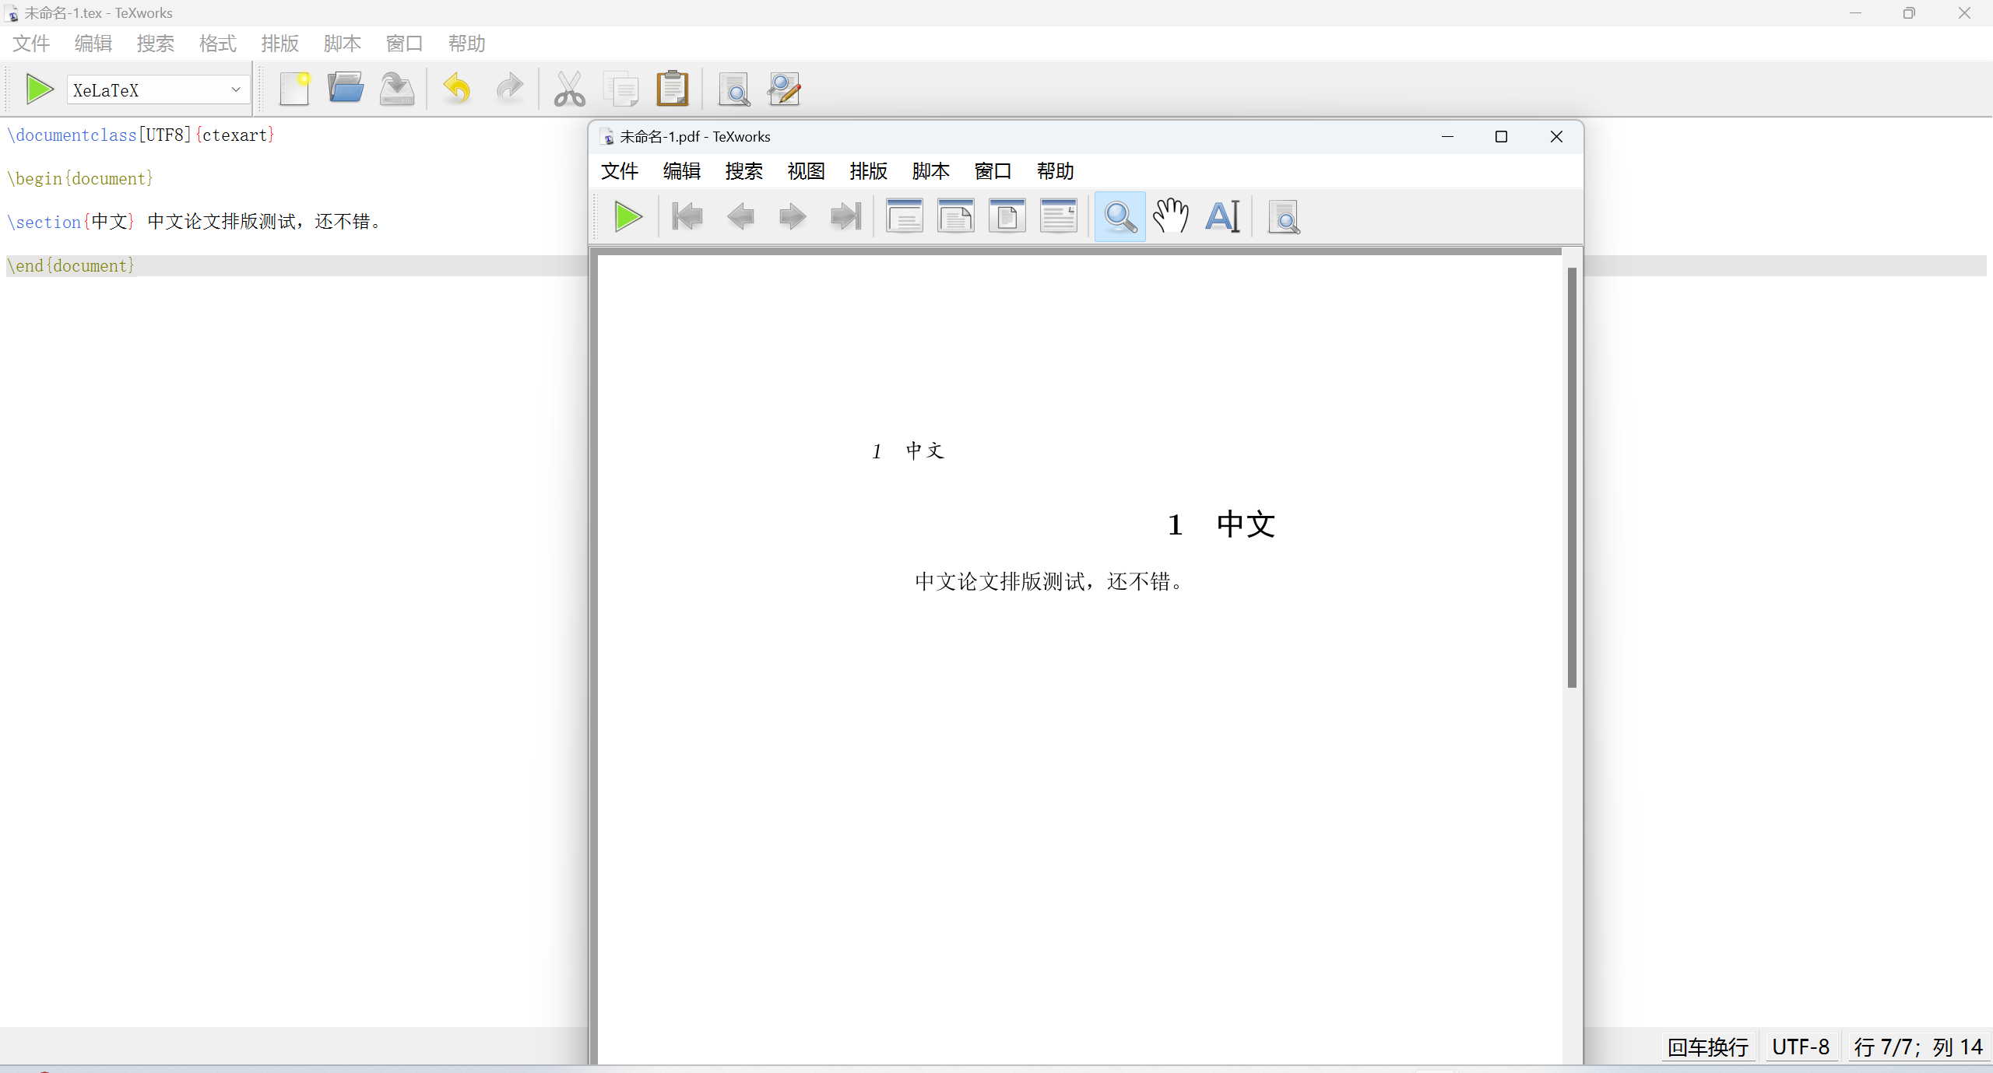Open 视图 menu in PDF window
This screenshot has width=1993, height=1073.
coord(806,171)
